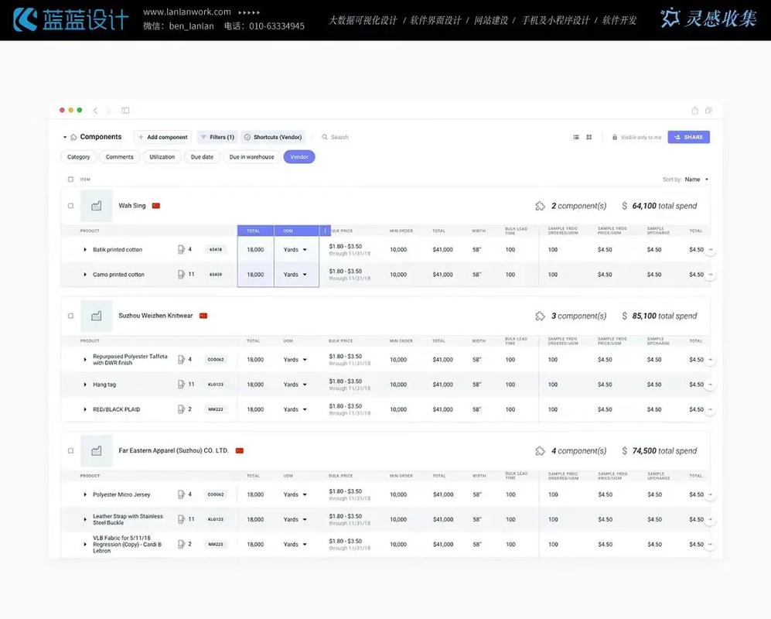Select the Utilization shortcut tab
This screenshot has width=771, height=619.
coord(162,157)
